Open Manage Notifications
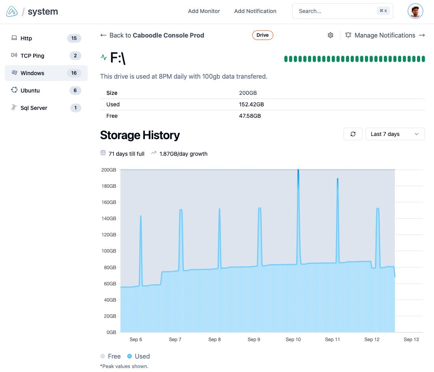The width and height of the screenshot is (434, 372). click(385, 35)
